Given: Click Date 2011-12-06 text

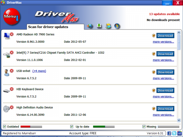Looking at the screenshot, I should pos(75,115).
